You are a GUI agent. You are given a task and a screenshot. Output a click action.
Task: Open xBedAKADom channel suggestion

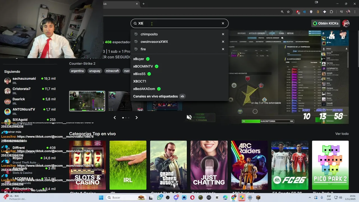point(147,89)
